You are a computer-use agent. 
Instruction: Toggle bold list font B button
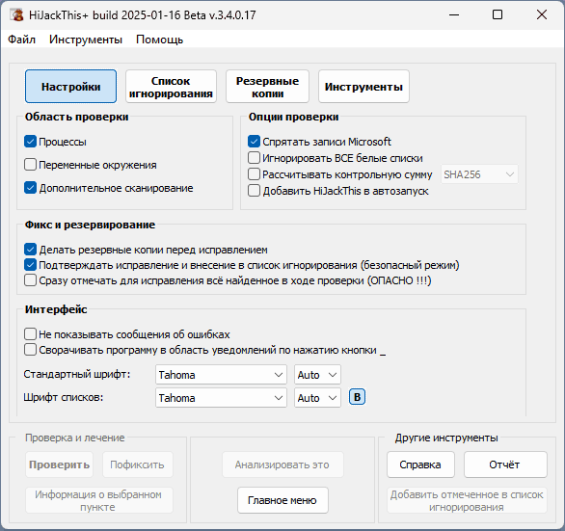(x=357, y=397)
